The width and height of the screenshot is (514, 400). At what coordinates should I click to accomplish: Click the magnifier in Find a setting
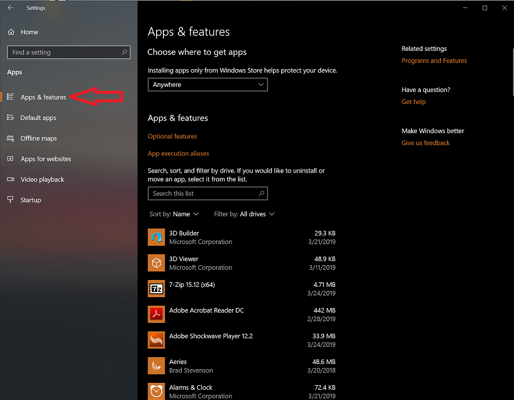[x=124, y=52]
